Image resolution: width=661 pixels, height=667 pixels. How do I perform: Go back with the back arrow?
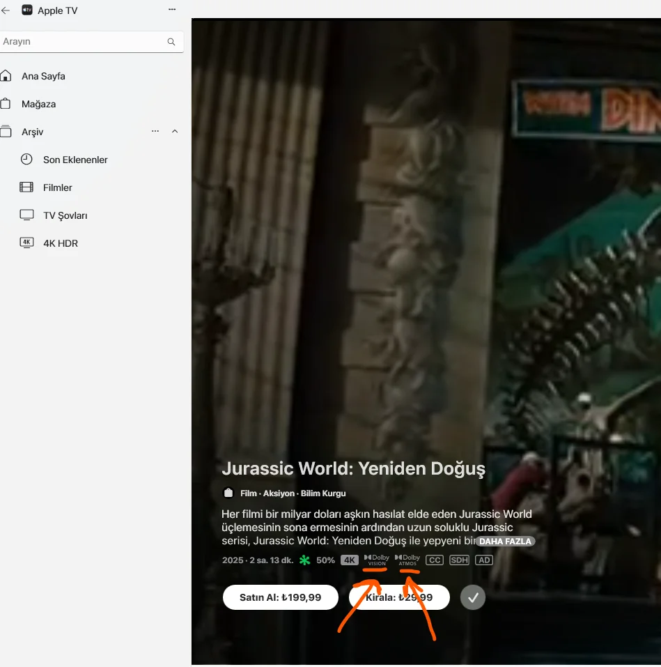click(5, 10)
